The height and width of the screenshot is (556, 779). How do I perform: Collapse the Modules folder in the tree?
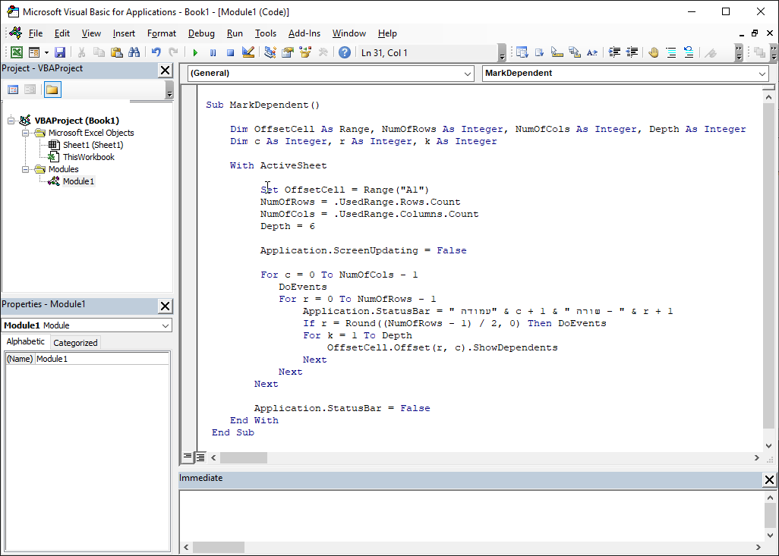tap(25, 169)
